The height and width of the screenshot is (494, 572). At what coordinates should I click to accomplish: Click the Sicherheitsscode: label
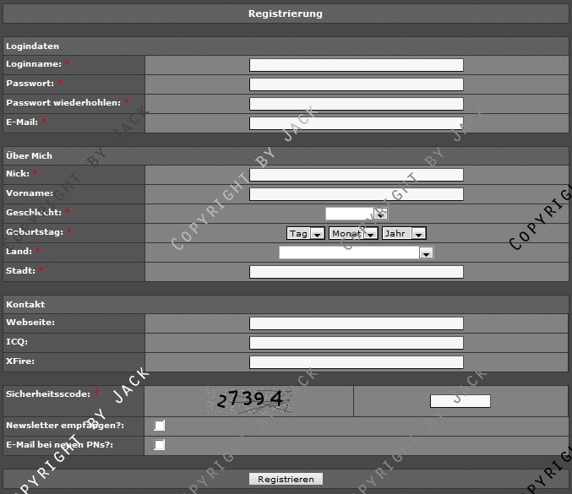48,394
